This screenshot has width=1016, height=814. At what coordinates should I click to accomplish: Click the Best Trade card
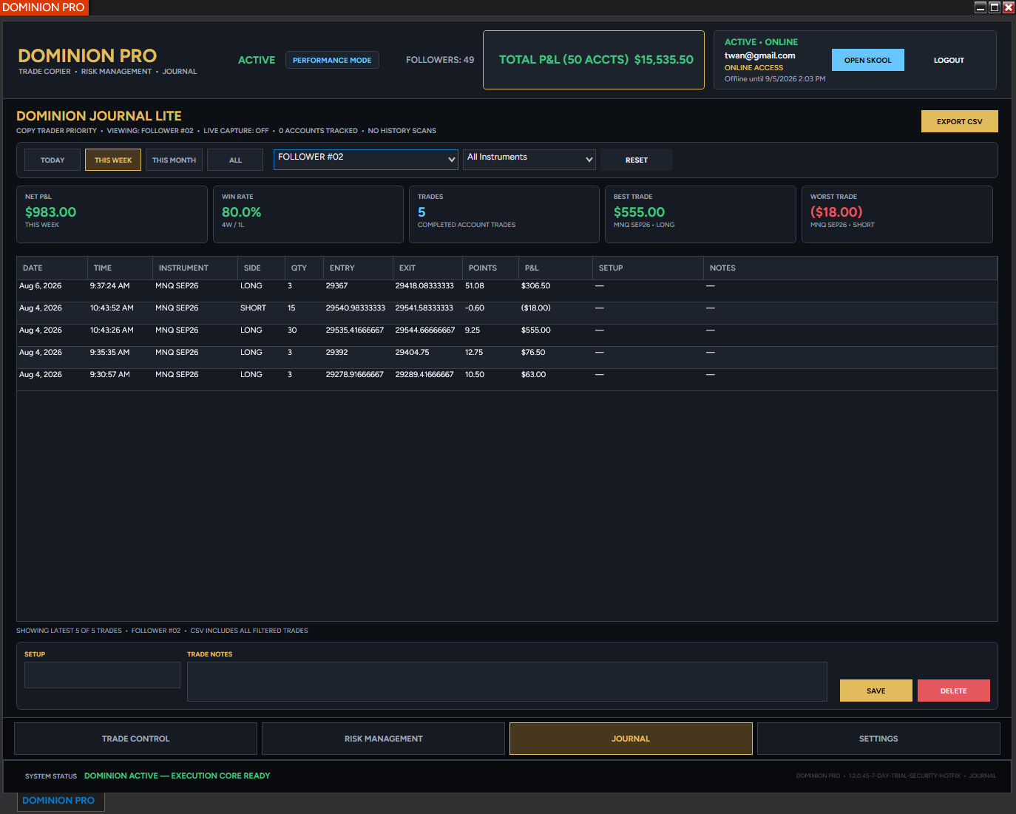(700, 214)
